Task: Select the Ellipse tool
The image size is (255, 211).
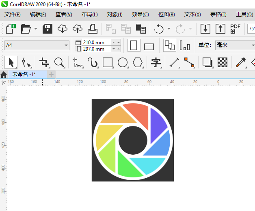Action: [x=123, y=62]
